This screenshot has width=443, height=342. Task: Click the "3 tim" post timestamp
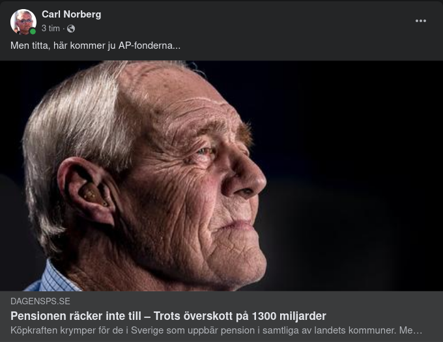click(x=50, y=29)
